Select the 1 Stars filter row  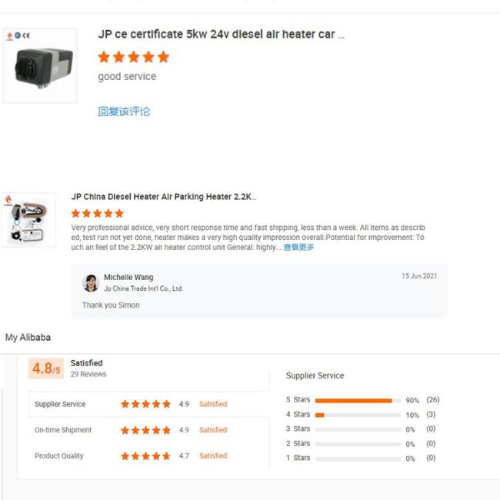[x=360, y=458]
